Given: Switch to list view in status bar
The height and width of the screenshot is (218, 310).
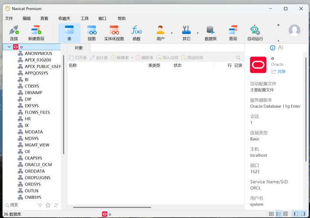Looking at the screenshot, I should 278,214.
